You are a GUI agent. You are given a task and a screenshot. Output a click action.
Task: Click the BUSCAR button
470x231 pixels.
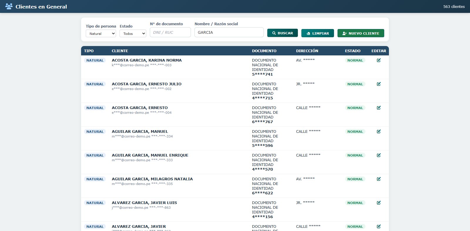283,33
